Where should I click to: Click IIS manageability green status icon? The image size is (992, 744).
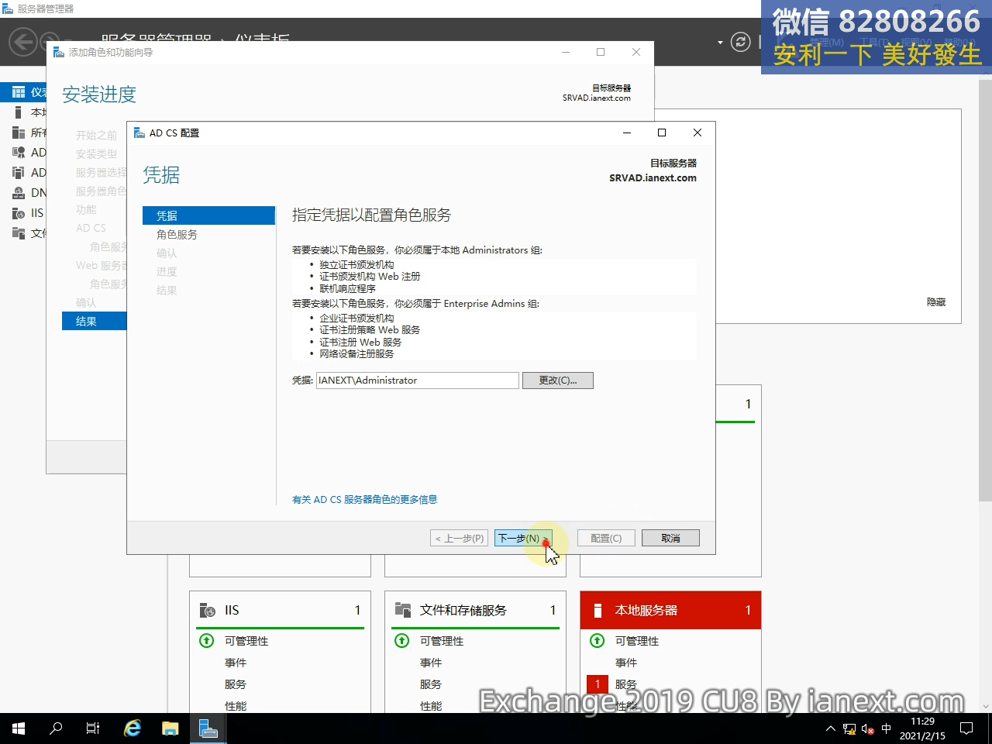click(x=207, y=640)
